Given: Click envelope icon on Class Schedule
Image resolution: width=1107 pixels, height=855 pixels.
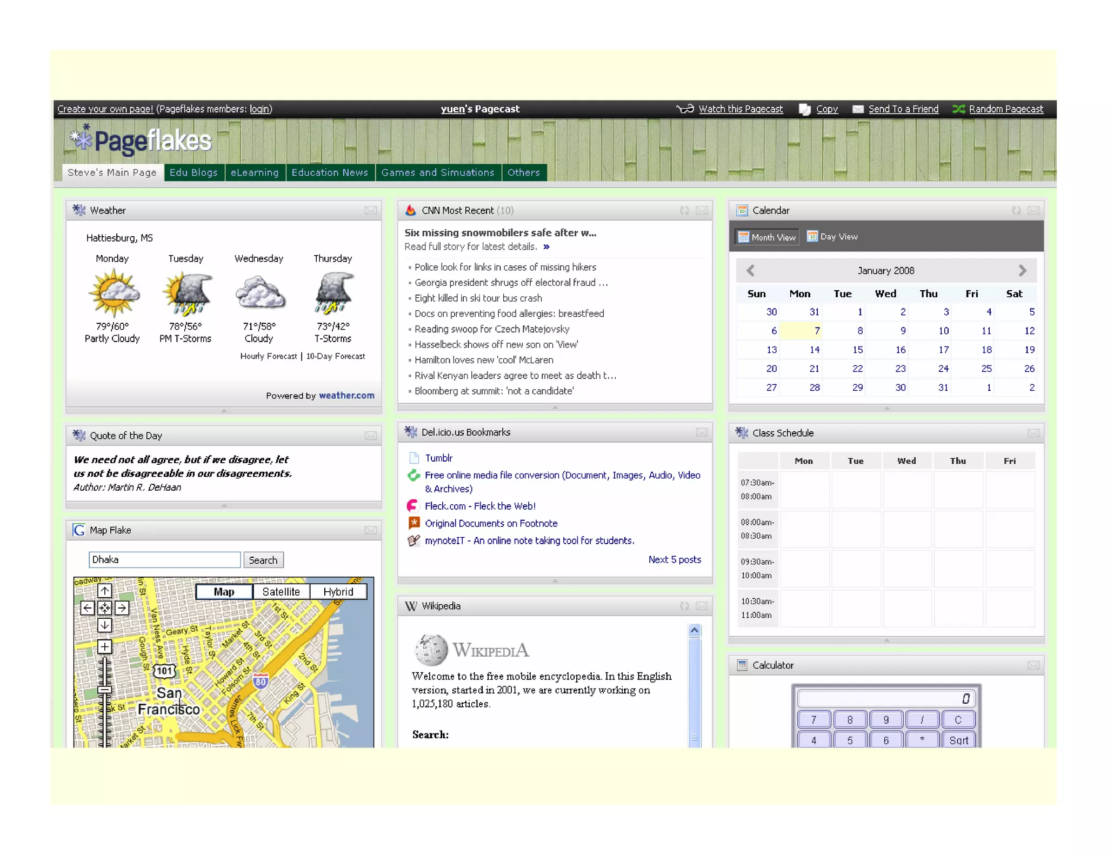Looking at the screenshot, I should [1033, 433].
